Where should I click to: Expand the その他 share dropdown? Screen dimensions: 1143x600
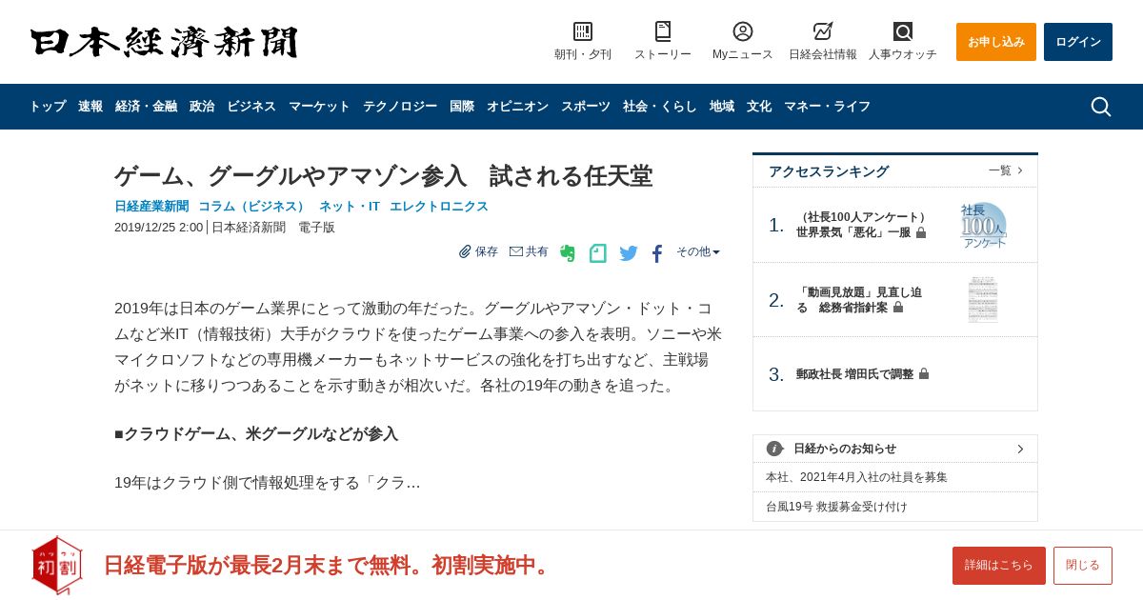point(698,251)
